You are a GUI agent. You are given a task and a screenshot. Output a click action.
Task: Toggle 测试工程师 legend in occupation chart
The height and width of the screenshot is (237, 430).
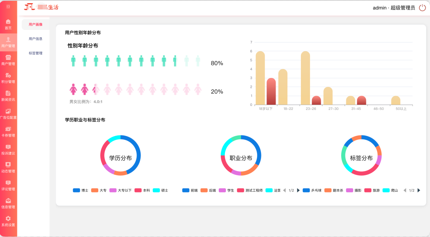click(250, 190)
